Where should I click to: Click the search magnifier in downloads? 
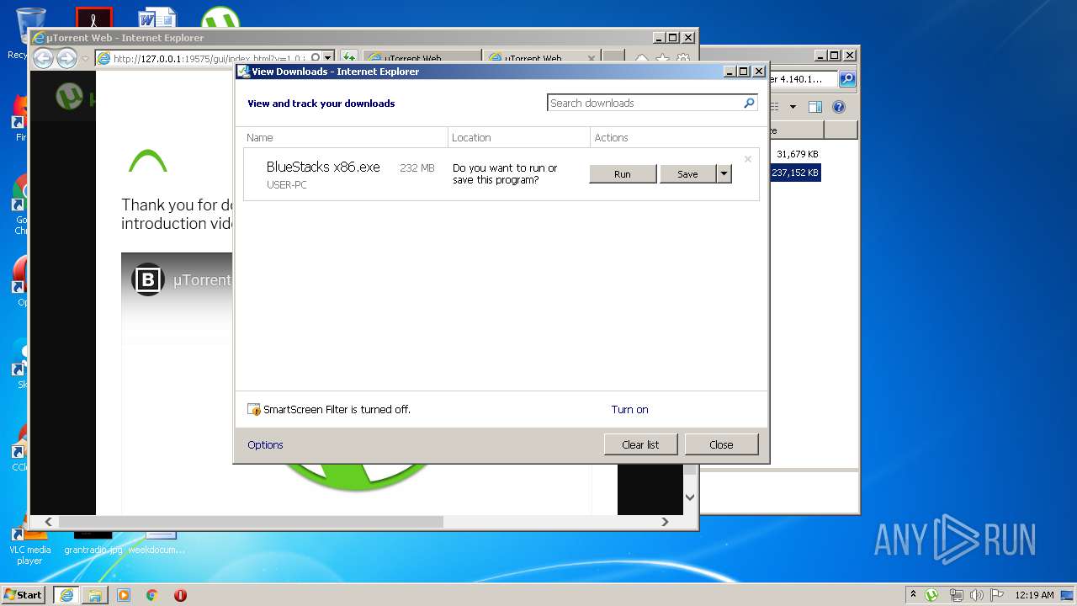pyautogui.click(x=749, y=103)
